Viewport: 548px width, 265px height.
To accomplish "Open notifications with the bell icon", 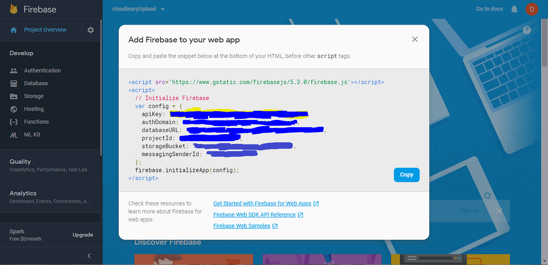I will pos(514,9).
